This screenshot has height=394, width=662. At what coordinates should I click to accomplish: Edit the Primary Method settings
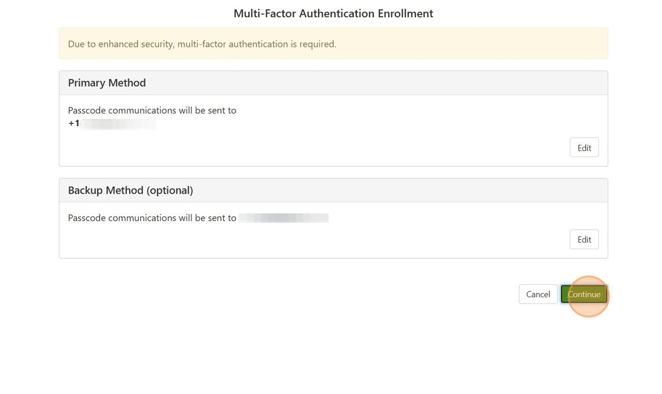point(584,148)
